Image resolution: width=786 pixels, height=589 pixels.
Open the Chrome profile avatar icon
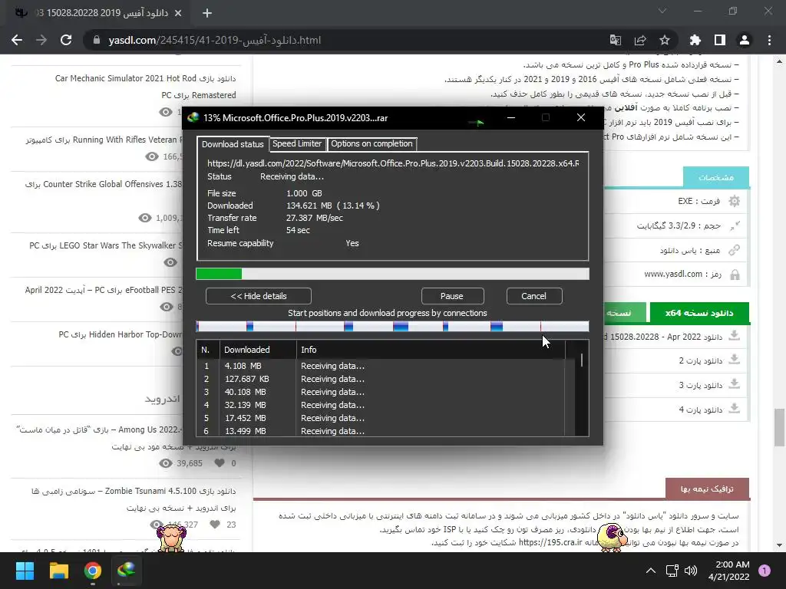click(x=745, y=40)
